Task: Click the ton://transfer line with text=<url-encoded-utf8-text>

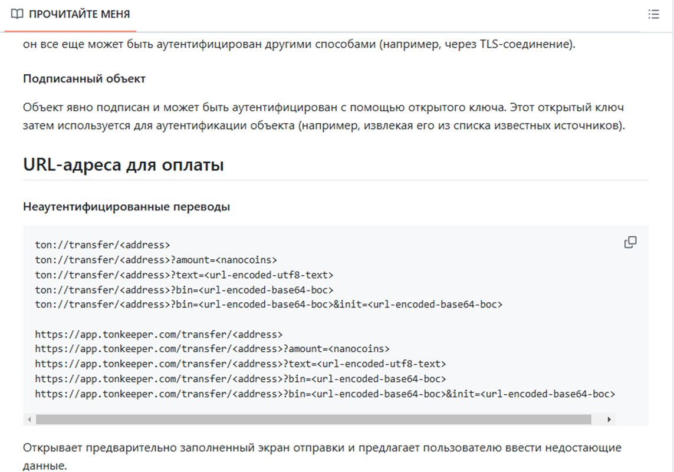Action: click(184, 275)
